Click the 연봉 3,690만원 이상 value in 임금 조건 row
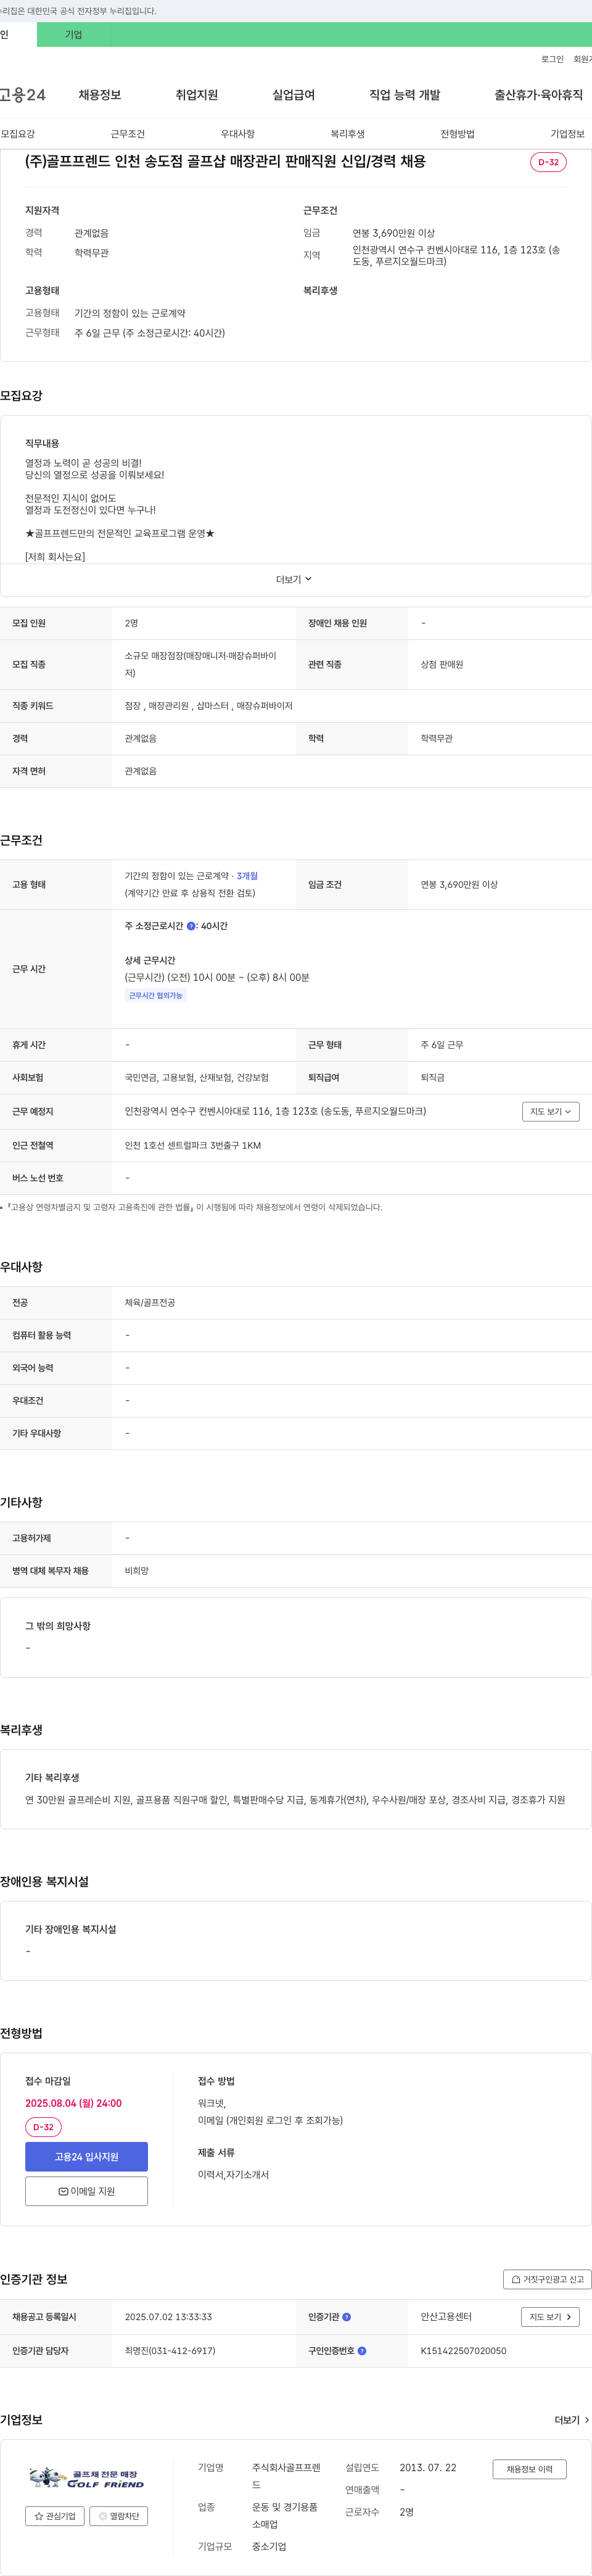The height and width of the screenshot is (2576, 592). (459, 885)
